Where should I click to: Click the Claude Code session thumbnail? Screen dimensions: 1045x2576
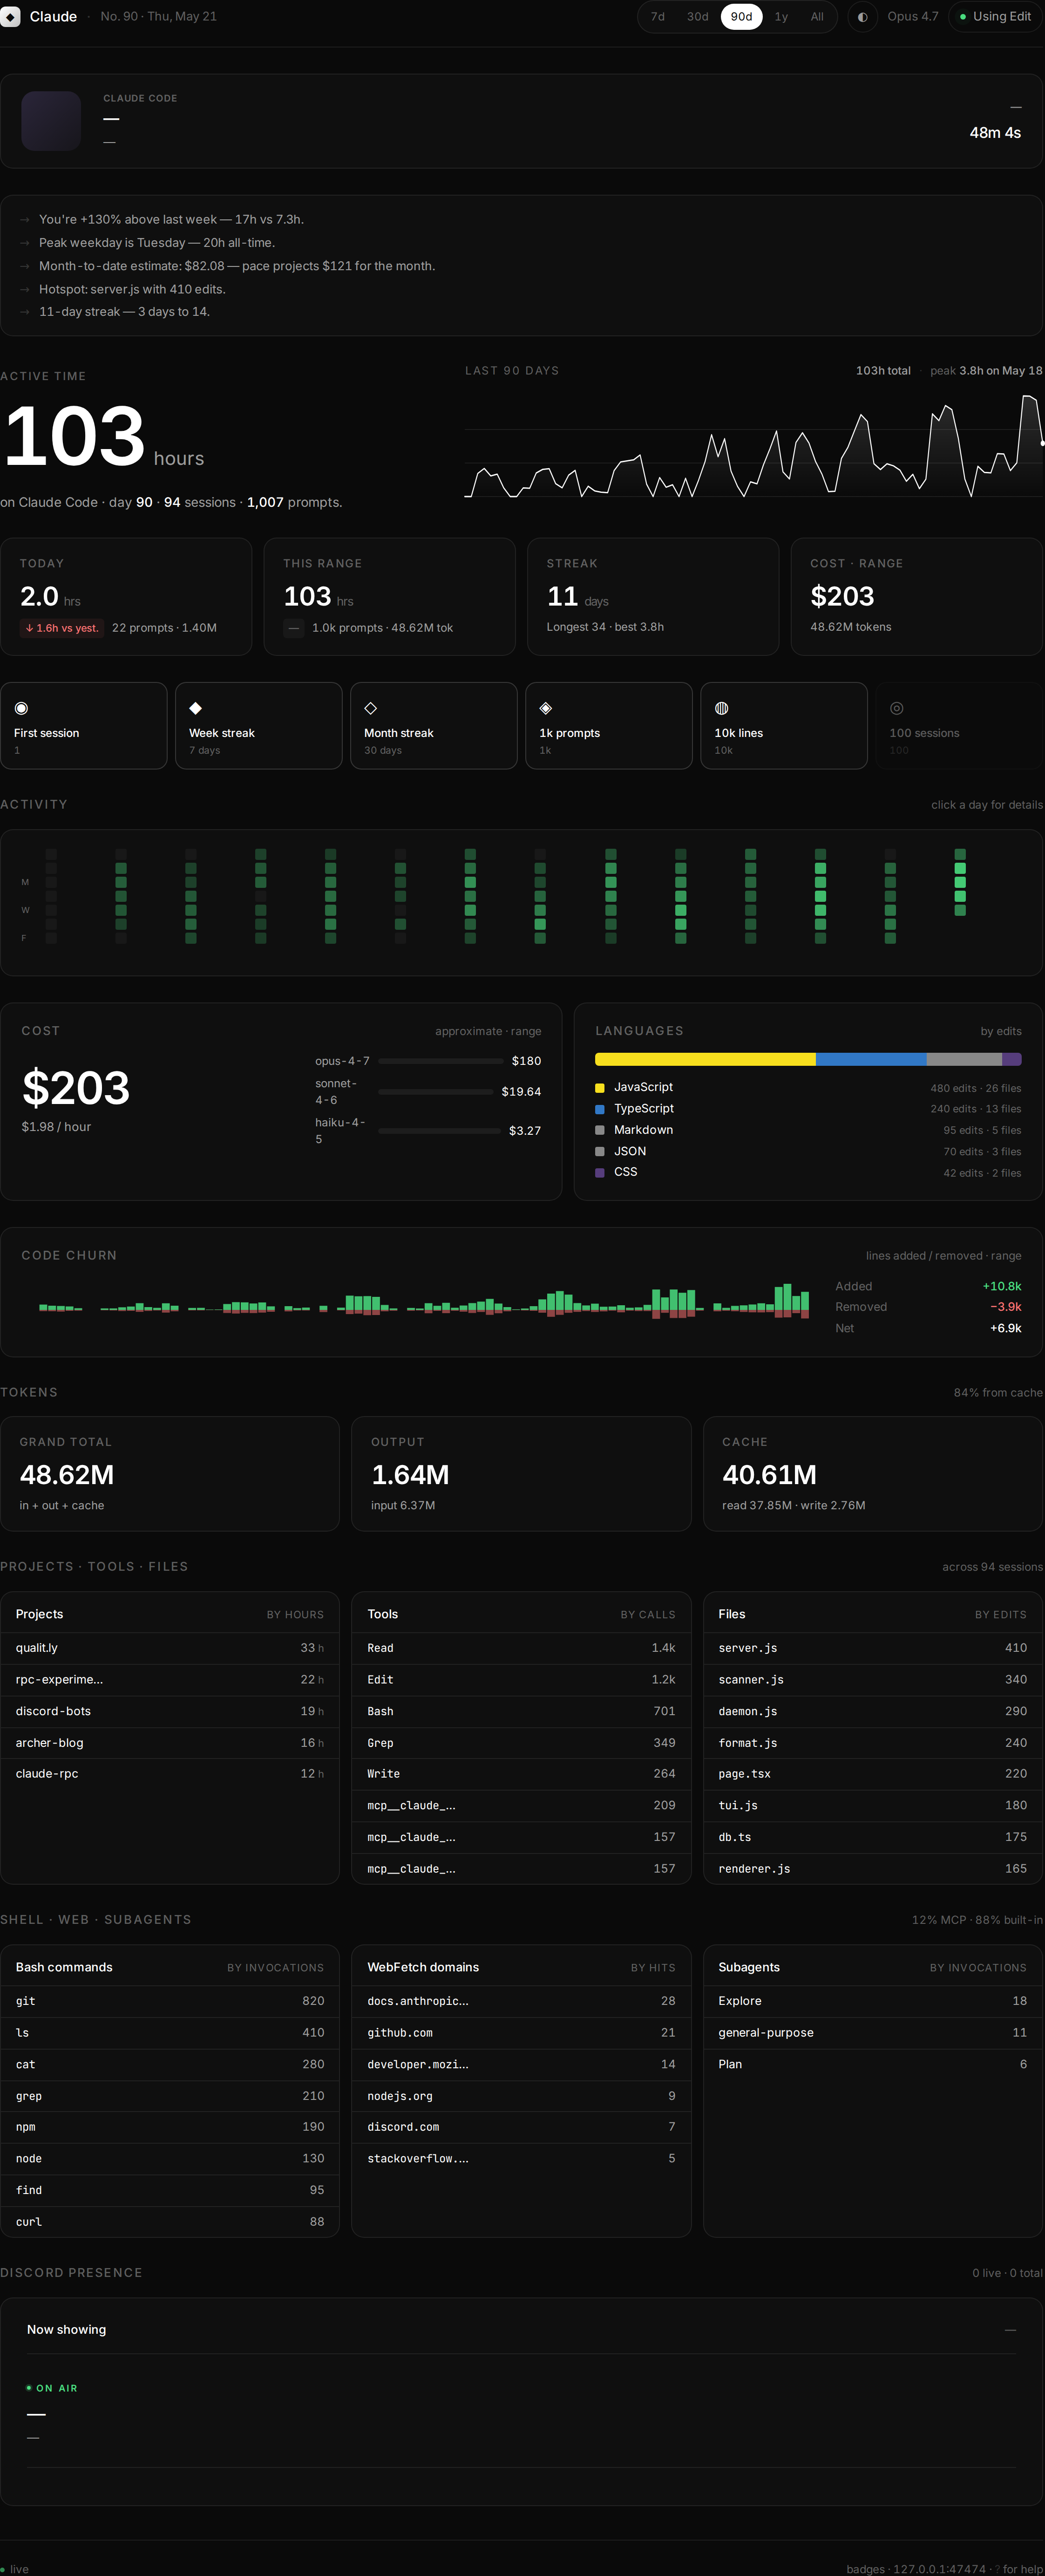(x=51, y=121)
